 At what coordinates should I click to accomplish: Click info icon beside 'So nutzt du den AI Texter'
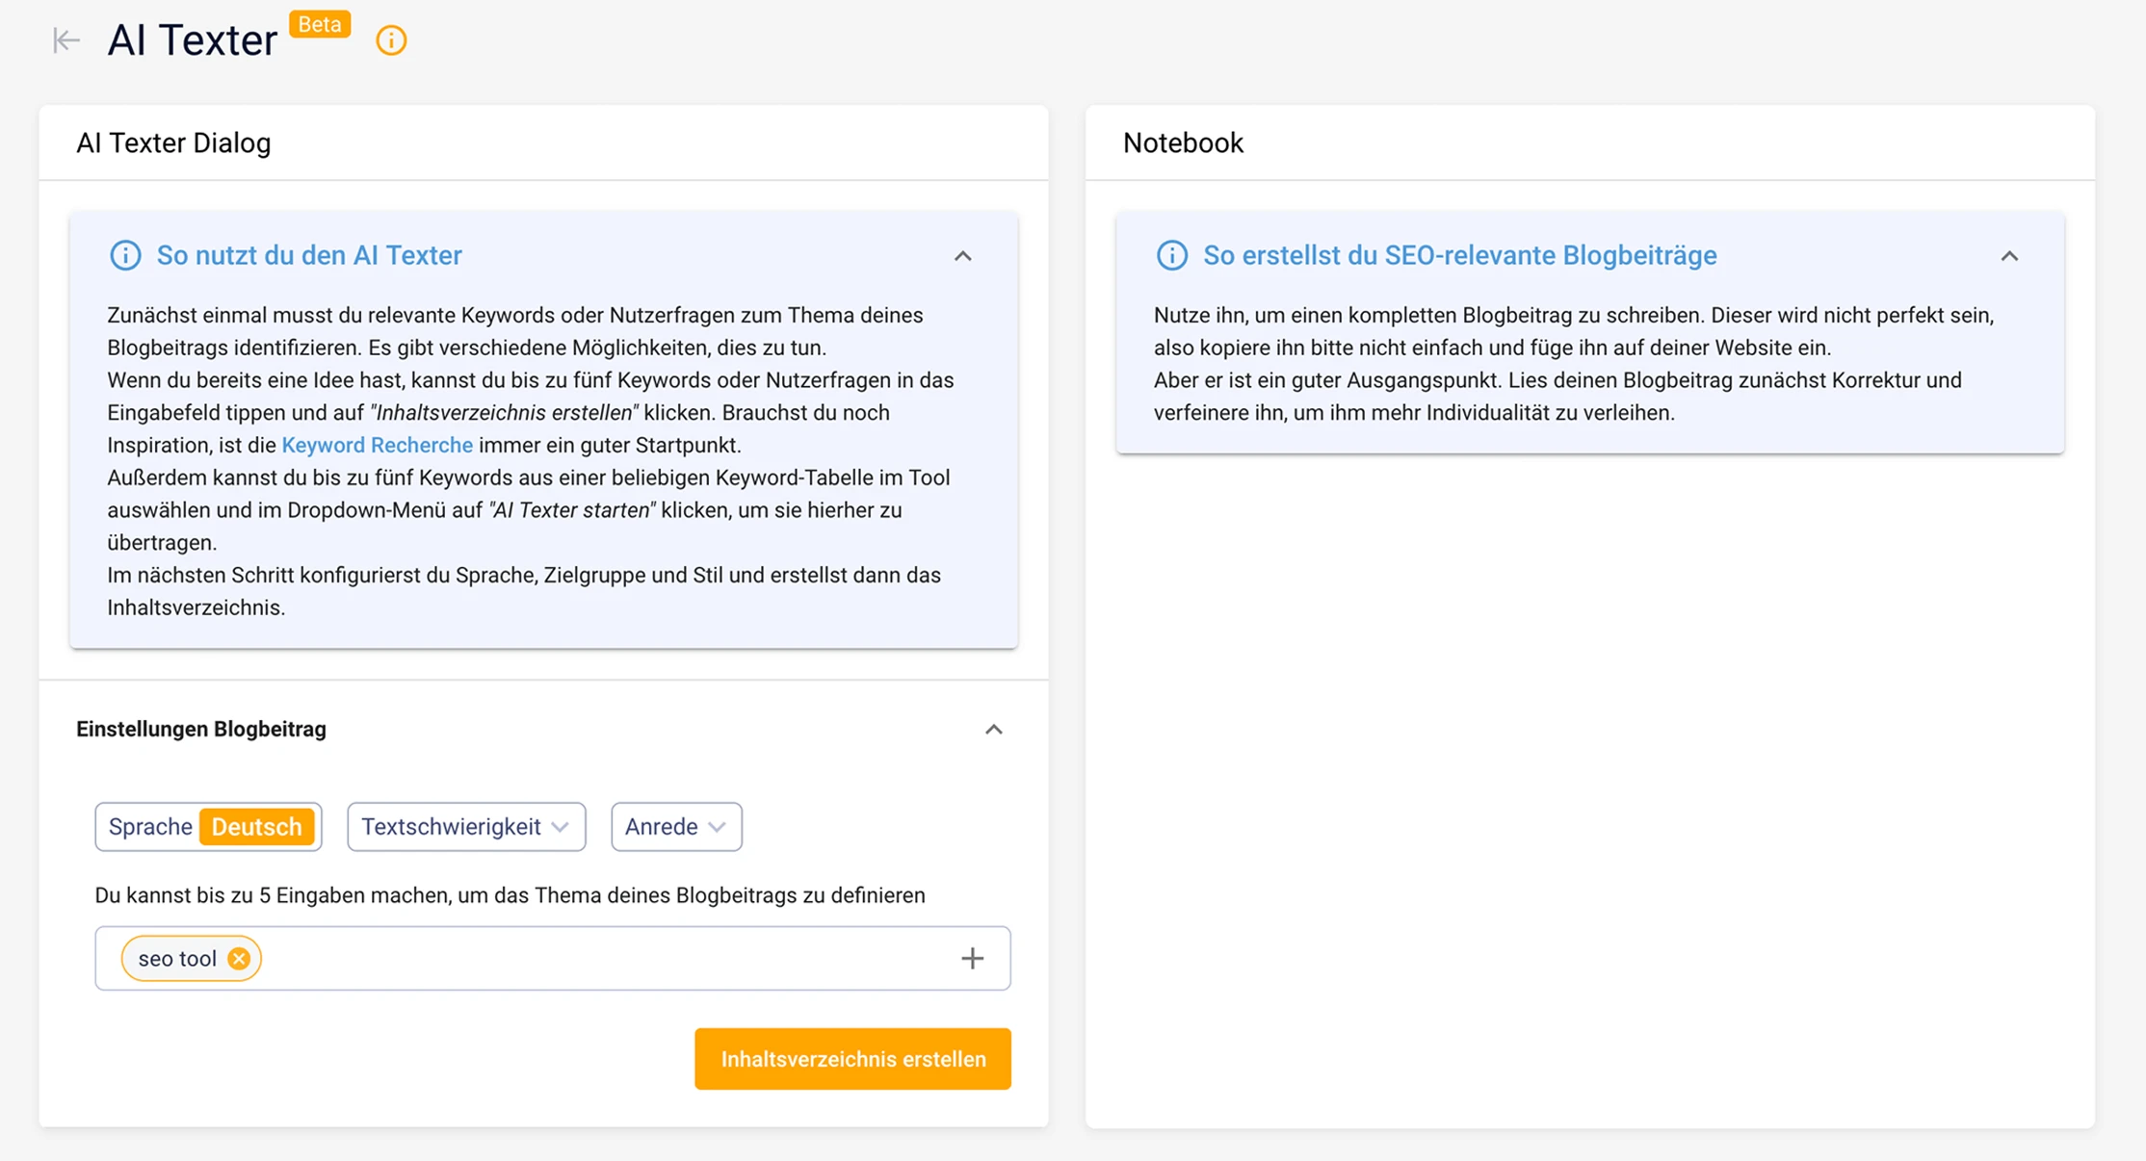(x=125, y=255)
